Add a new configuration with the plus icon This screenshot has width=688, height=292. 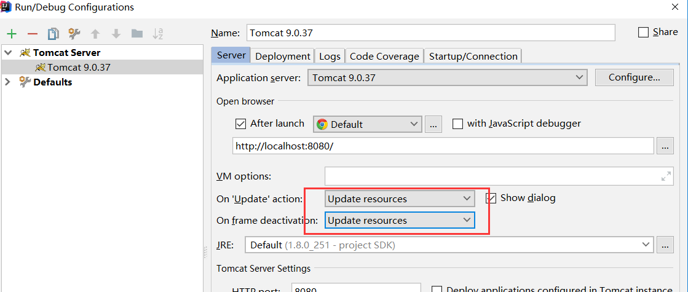click(12, 34)
